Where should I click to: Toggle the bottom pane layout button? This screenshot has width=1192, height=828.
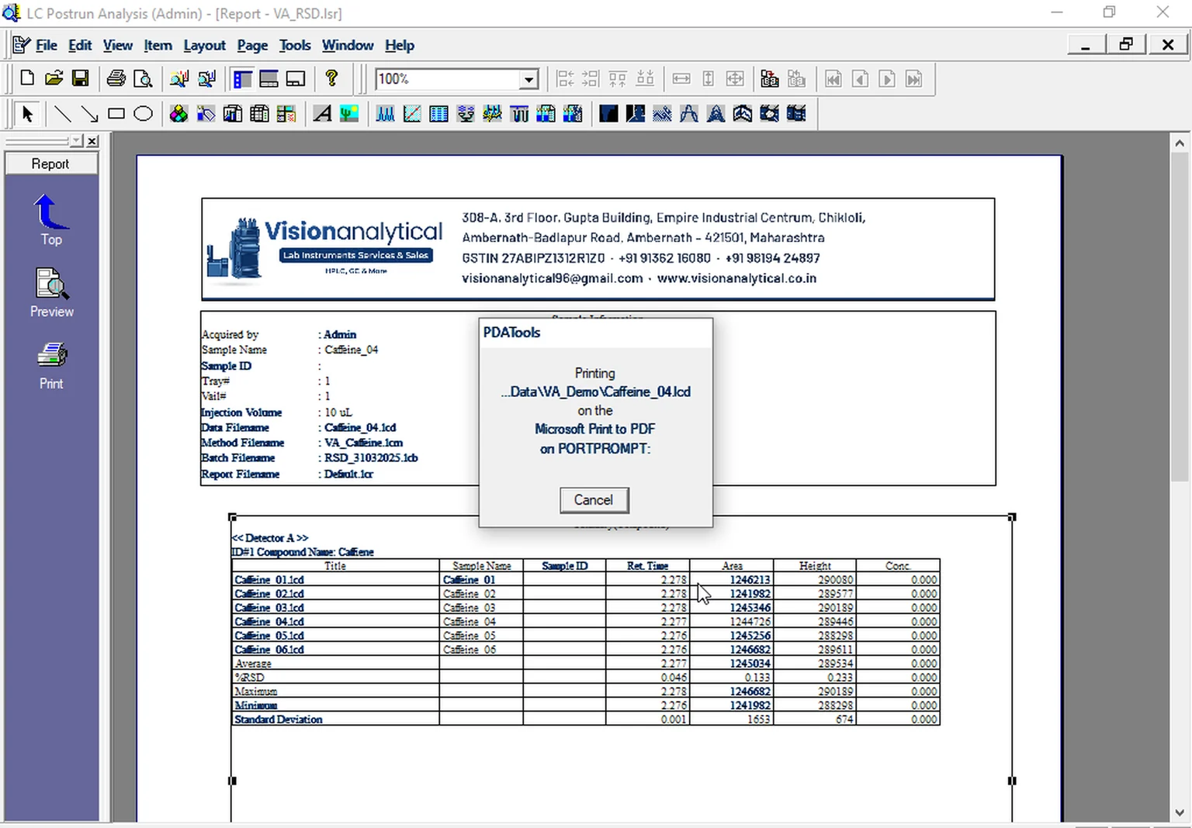tap(269, 78)
